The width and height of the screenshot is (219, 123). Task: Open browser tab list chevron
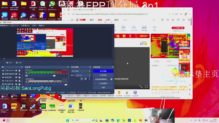[x=64, y=10]
